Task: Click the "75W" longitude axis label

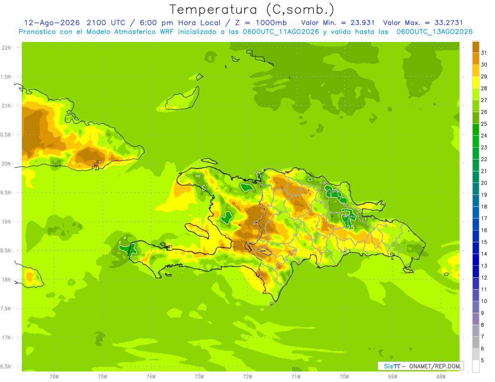Action: click(x=102, y=377)
